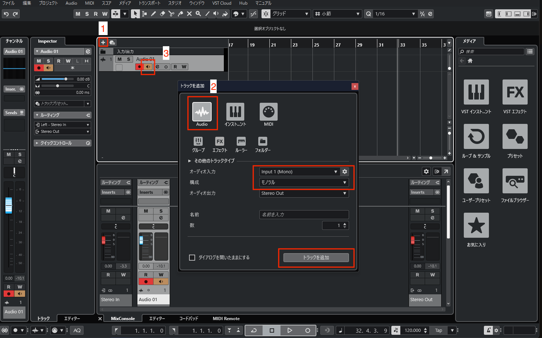542x338 pixels.
Task: Toggle monitor button on Audio 01 track
Action: pos(148,67)
